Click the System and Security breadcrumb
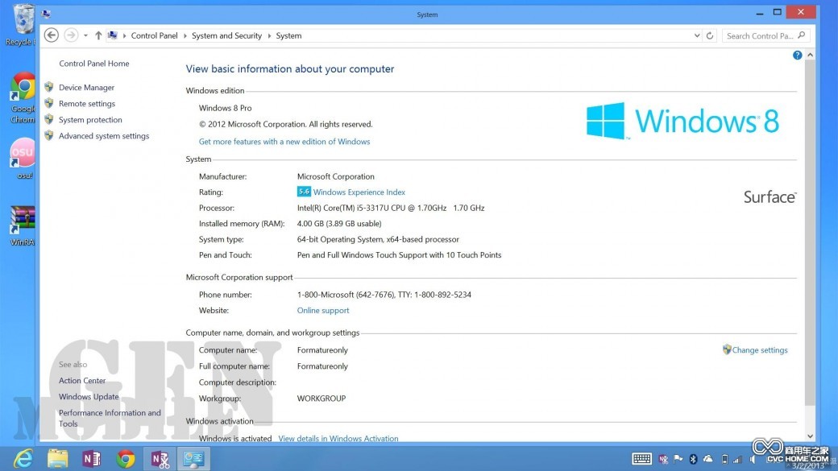This screenshot has height=471, width=838. click(x=226, y=35)
